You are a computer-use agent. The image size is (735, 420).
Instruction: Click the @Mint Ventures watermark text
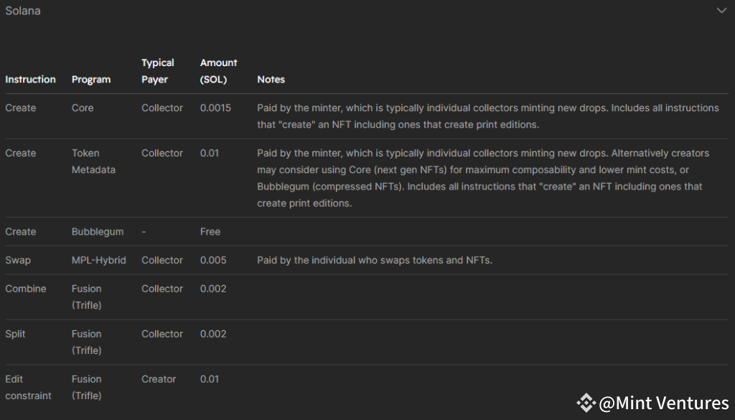[x=664, y=403]
